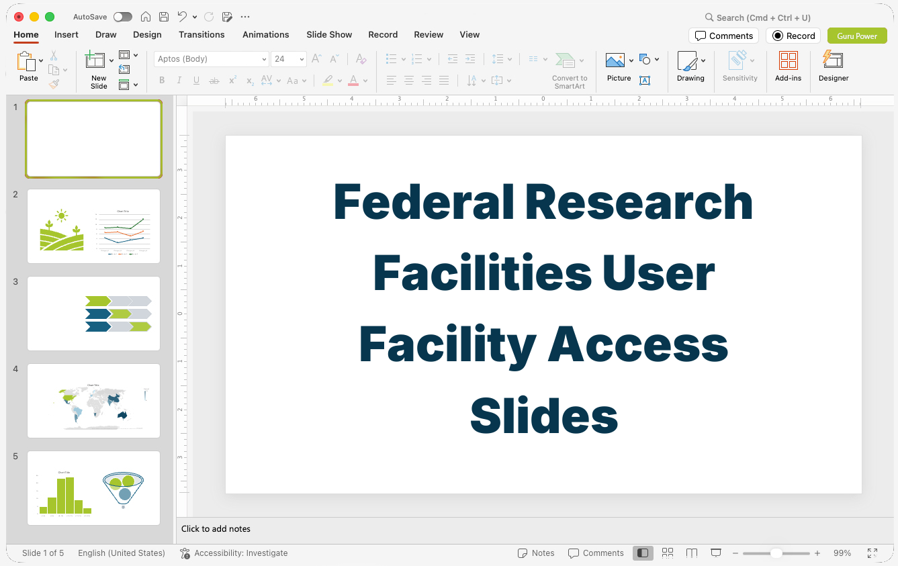Expand the bullet list options arrow
This screenshot has width=898, height=566.
[403, 59]
